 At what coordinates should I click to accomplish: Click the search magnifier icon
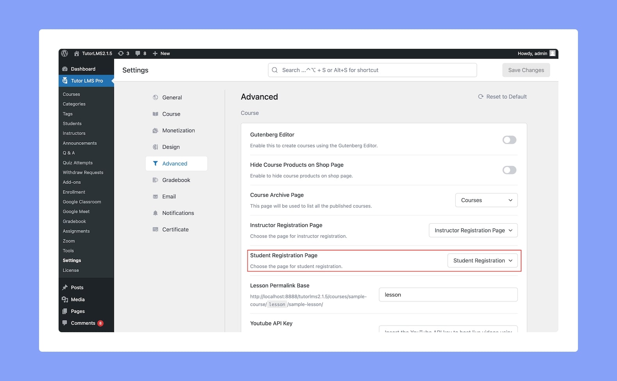[x=275, y=70]
